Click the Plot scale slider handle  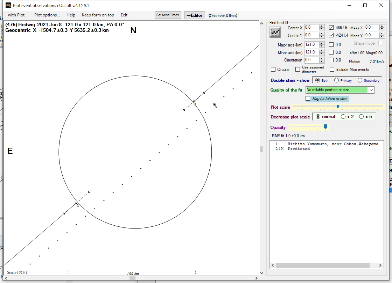(x=338, y=107)
